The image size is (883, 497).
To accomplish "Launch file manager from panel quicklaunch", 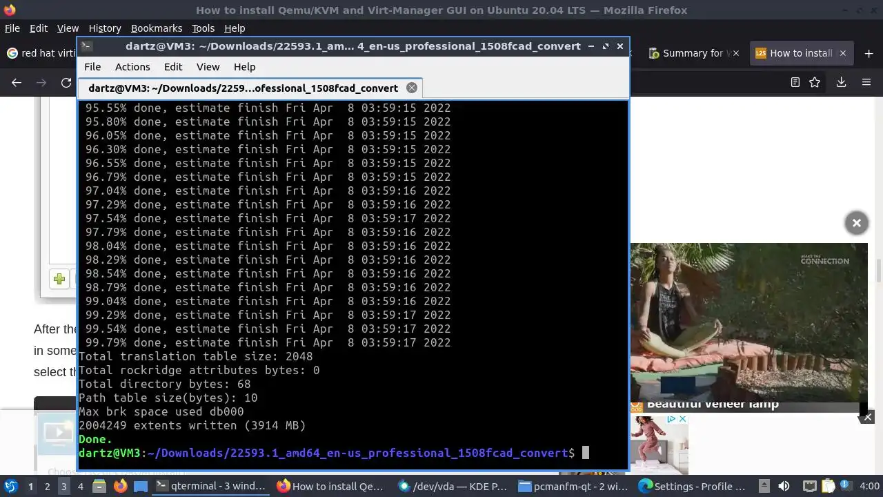I will click(99, 487).
